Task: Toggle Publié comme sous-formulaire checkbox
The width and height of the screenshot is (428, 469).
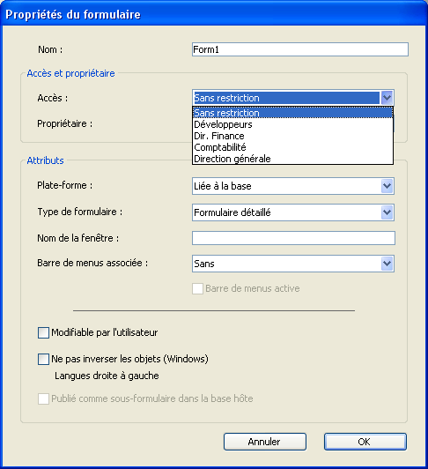Action: [x=43, y=398]
